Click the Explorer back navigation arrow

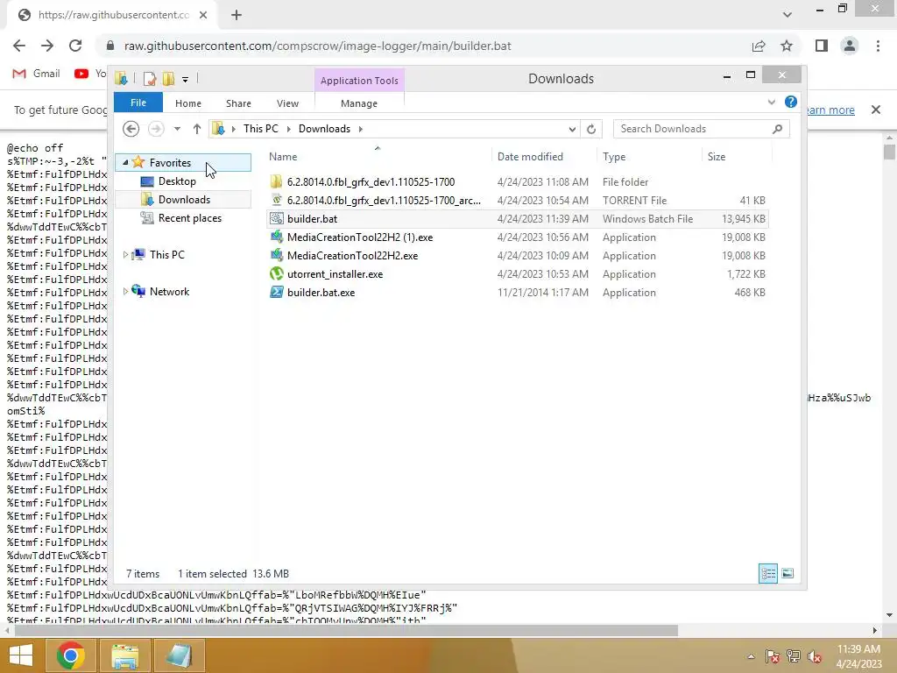131,129
